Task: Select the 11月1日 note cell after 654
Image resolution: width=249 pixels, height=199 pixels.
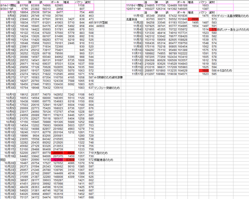Action: click(233, 16)
